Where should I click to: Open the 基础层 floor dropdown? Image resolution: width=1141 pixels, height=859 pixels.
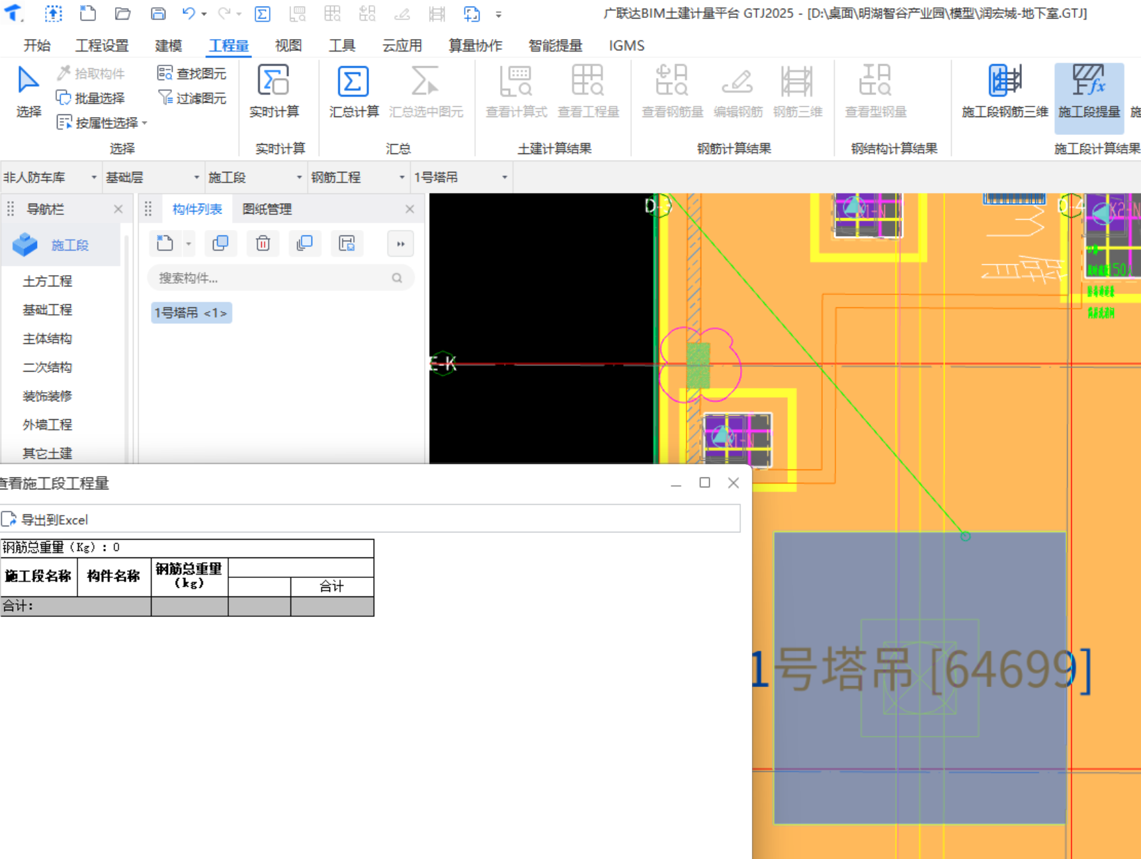coord(153,177)
